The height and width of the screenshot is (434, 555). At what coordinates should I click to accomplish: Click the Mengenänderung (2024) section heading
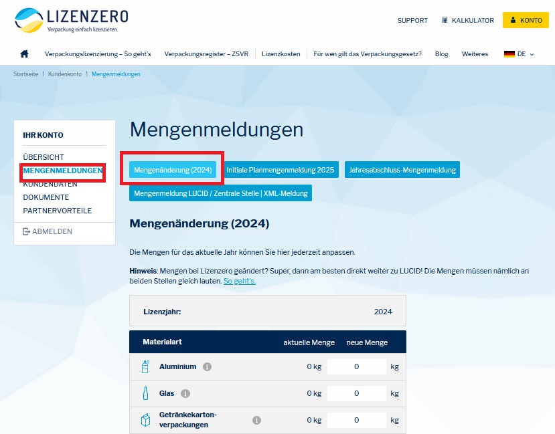[x=200, y=224]
